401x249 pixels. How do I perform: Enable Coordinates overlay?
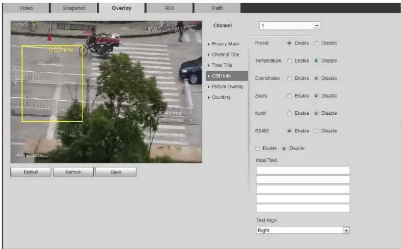(x=289, y=78)
